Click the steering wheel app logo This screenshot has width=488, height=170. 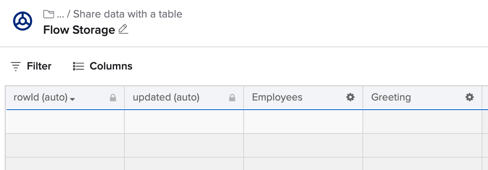click(x=23, y=21)
